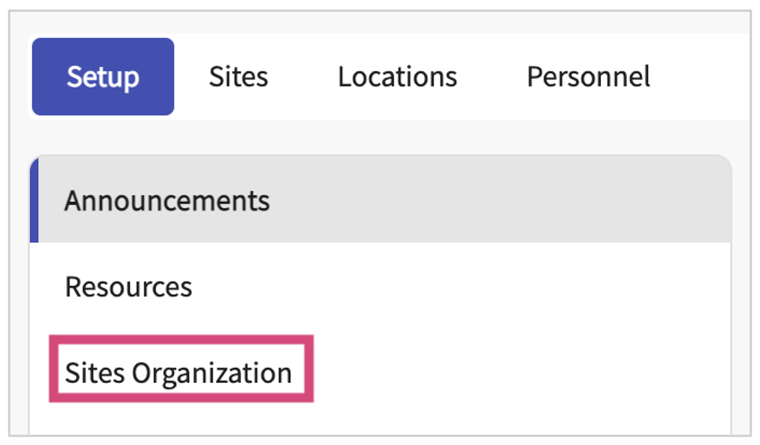This screenshot has height=445, width=760.
Task: Select the Locations tab
Action: (397, 77)
